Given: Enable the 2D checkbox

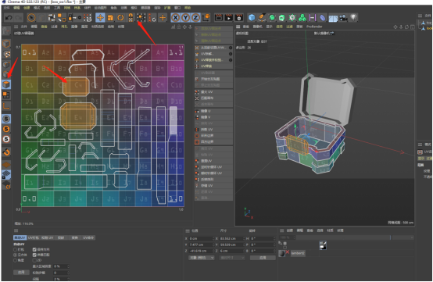Looking at the screenshot, I should click(x=34, y=260).
